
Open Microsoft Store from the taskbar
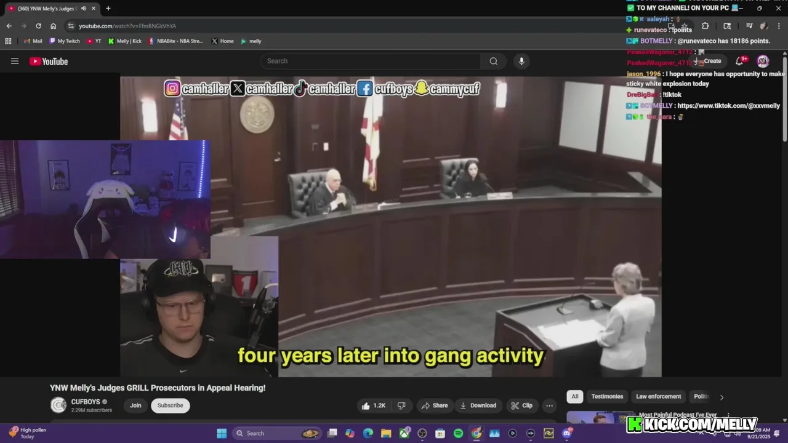pos(440,433)
